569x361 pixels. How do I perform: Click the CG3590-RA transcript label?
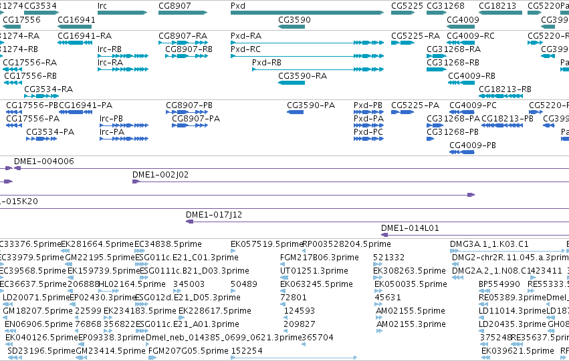pos(303,76)
